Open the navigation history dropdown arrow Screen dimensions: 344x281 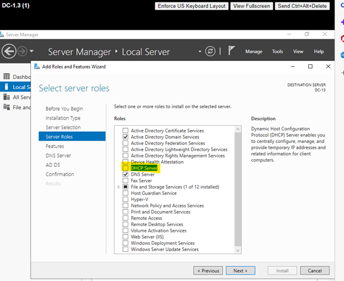click(32, 51)
